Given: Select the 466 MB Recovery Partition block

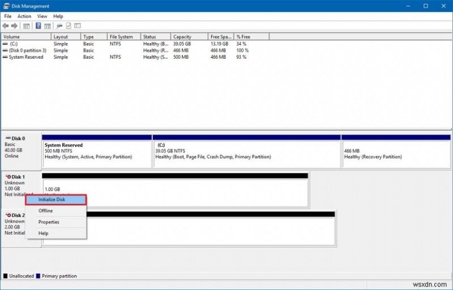Looking at the screenshot, I should click(396, 152).
